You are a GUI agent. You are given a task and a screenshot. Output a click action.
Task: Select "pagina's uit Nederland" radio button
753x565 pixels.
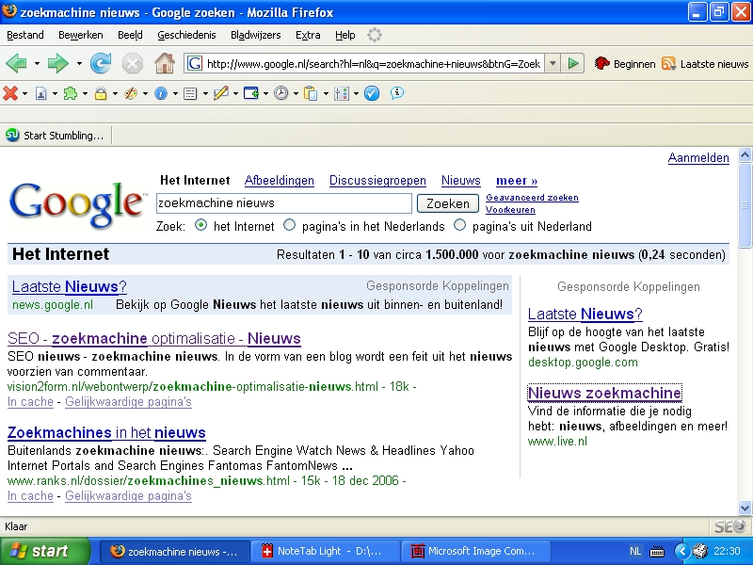(x=460, y=225)
